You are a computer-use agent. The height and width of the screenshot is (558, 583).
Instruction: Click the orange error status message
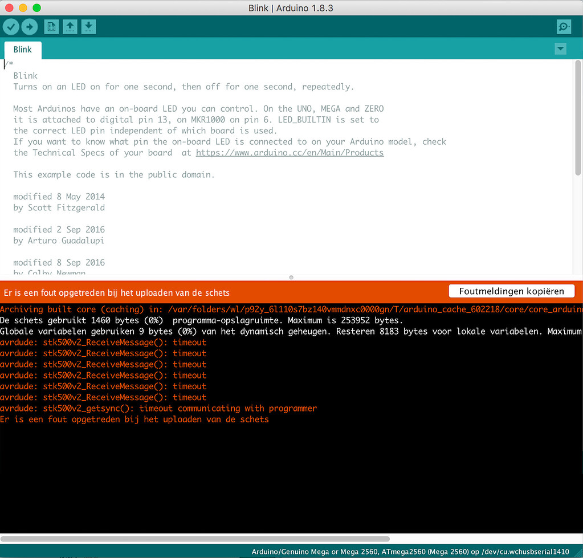[x=117, y=293]
